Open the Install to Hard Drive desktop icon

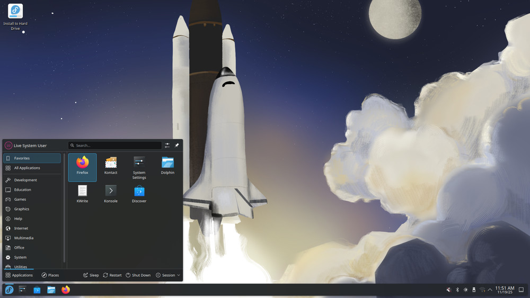pos(15,17)
